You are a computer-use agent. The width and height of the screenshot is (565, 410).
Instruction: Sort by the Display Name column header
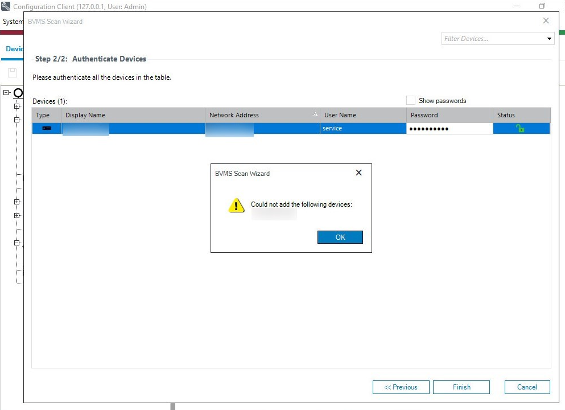click(x=133, y=115)
